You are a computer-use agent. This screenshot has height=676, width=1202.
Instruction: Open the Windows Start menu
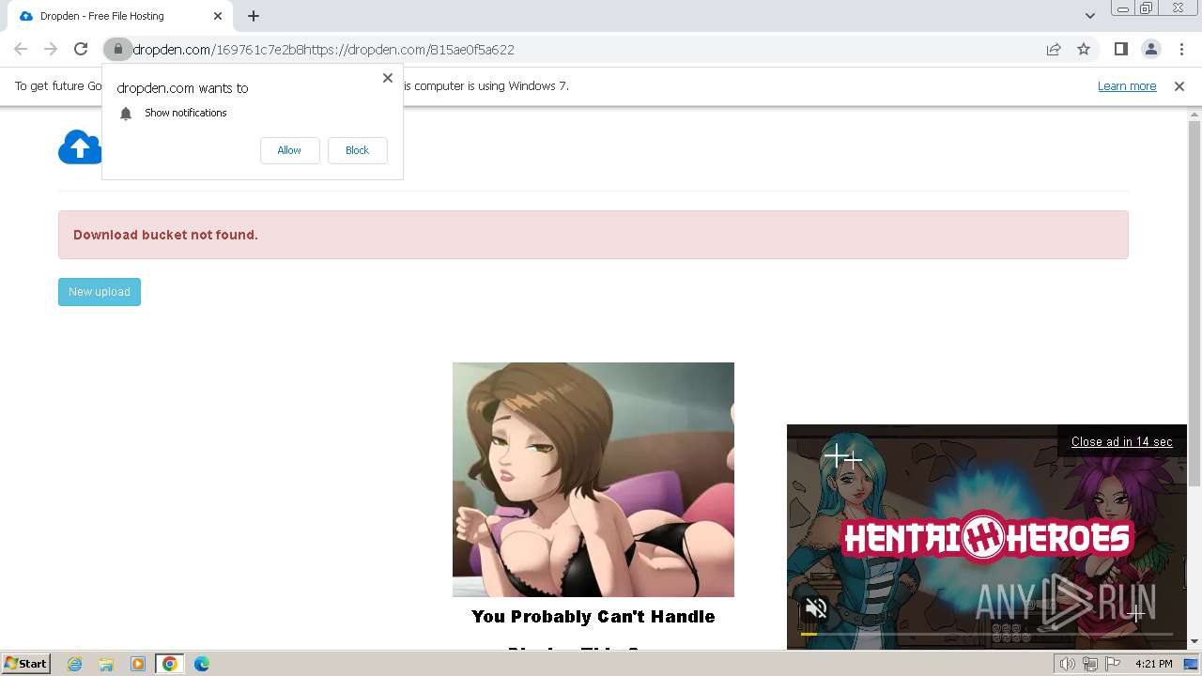(25, 664)
